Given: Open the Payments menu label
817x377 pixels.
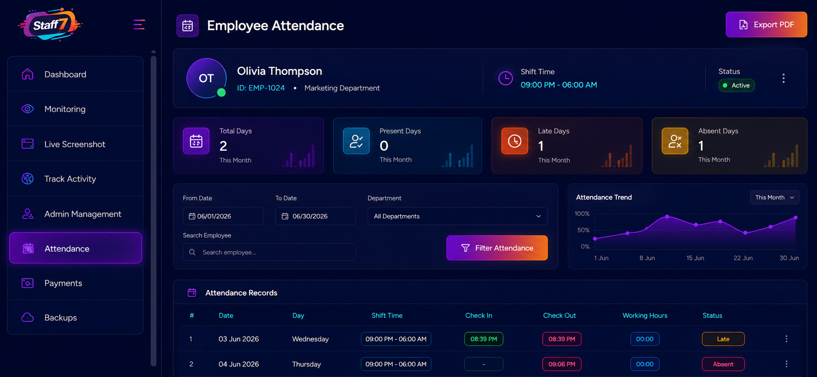Looking at the screenshot, I should click(63, 283).
